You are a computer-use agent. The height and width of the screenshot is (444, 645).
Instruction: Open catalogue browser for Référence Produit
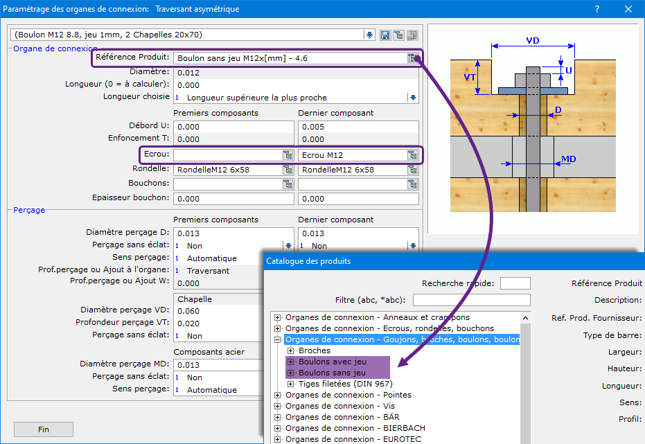413,58
